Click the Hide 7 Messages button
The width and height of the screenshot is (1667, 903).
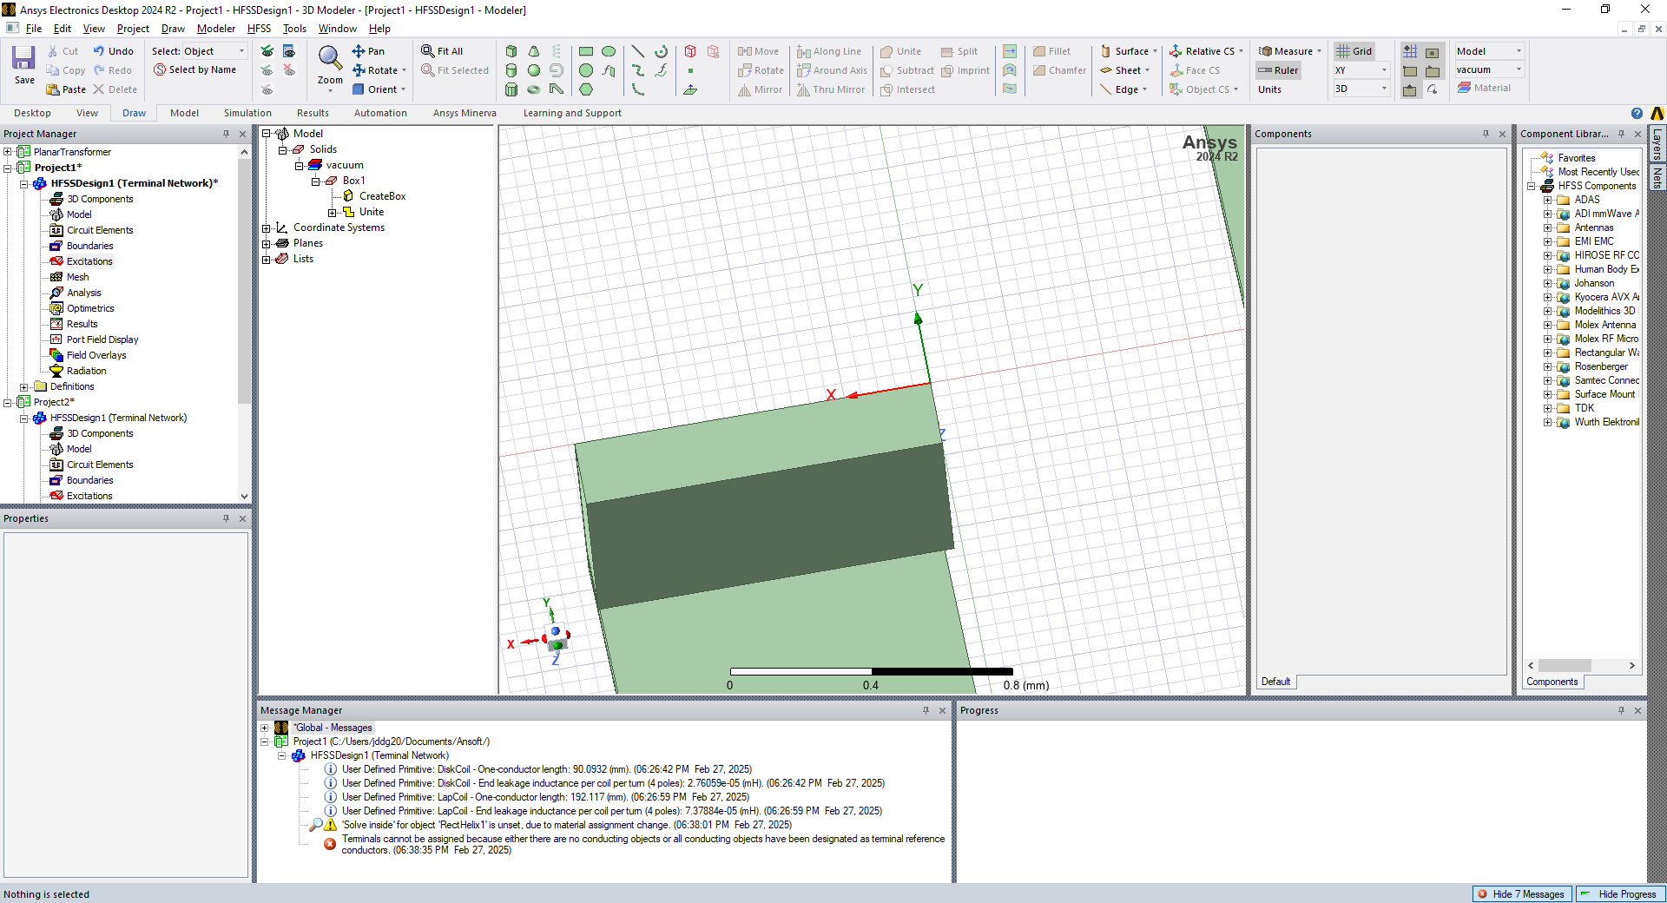click(1522, 894)
